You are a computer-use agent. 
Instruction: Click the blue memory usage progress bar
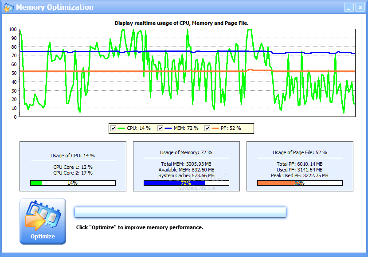[186, 183]
